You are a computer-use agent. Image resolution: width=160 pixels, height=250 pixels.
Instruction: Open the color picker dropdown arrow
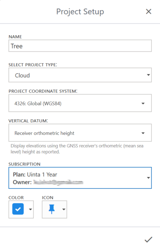(31, 209)
